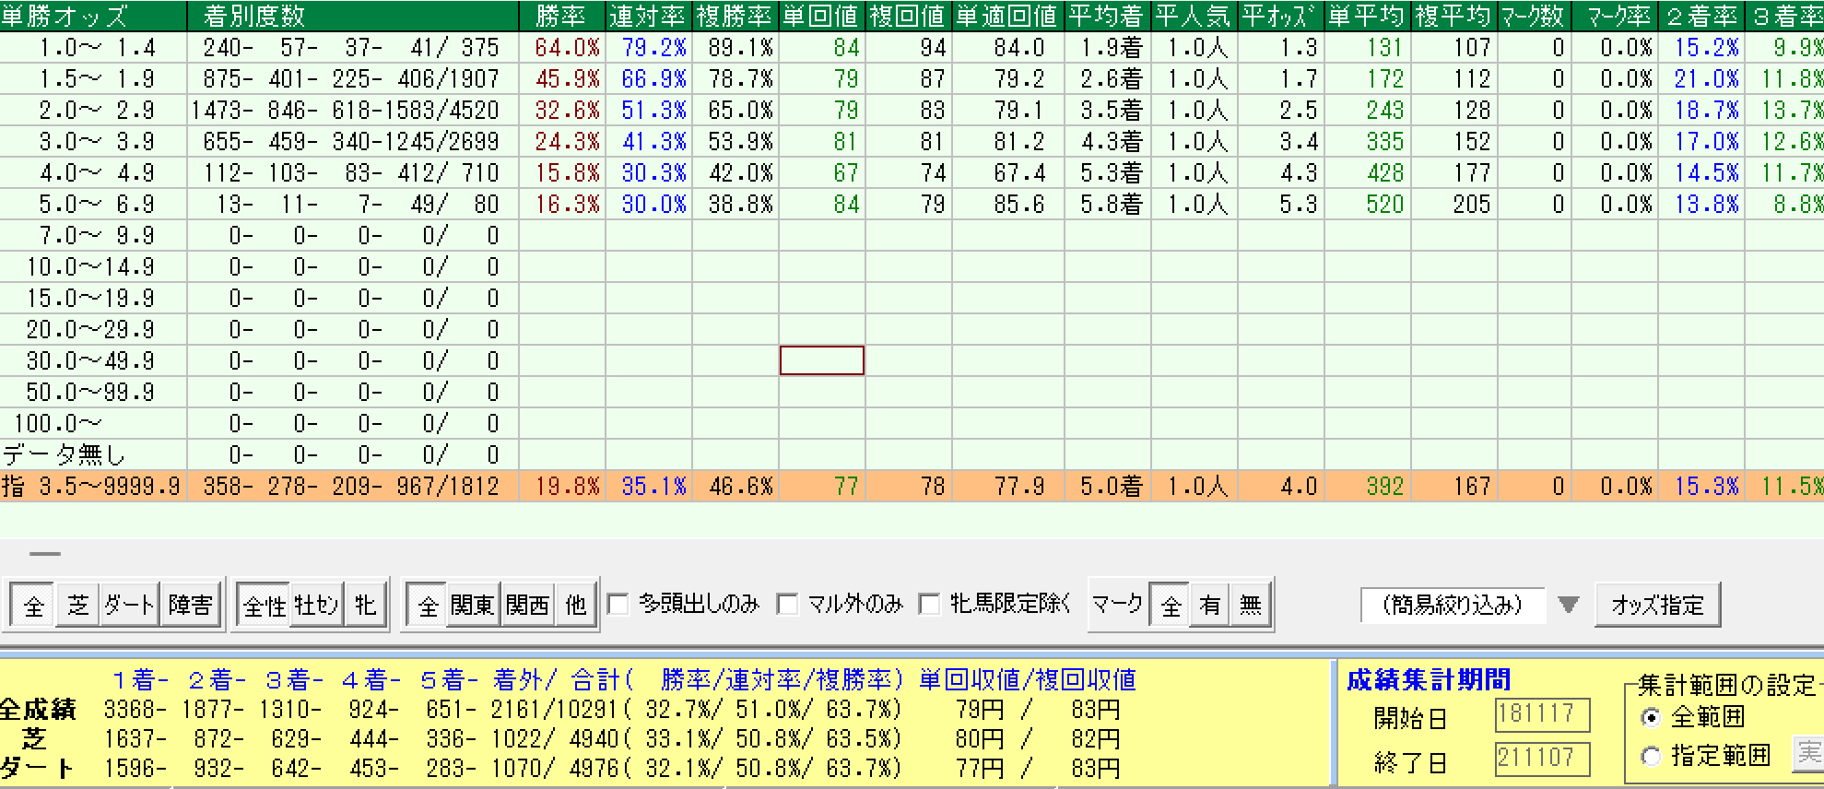The height and width of the screenshot is (789, 1824).
Task: Select the 4.0～4.9 odds row
Action: (912, 172)
